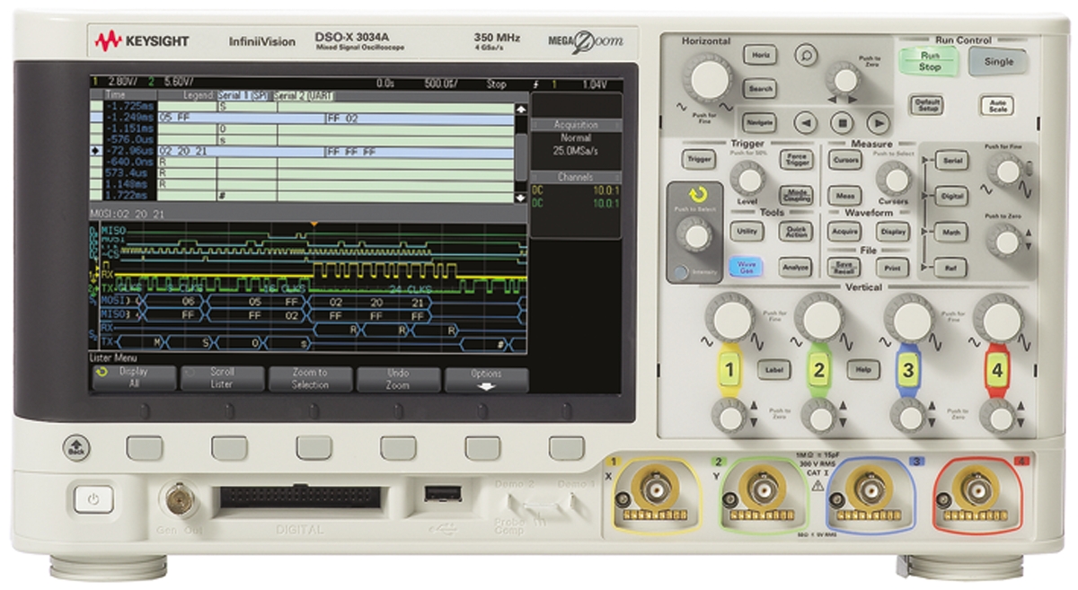Push the small Intensity key

click(684, 270)
